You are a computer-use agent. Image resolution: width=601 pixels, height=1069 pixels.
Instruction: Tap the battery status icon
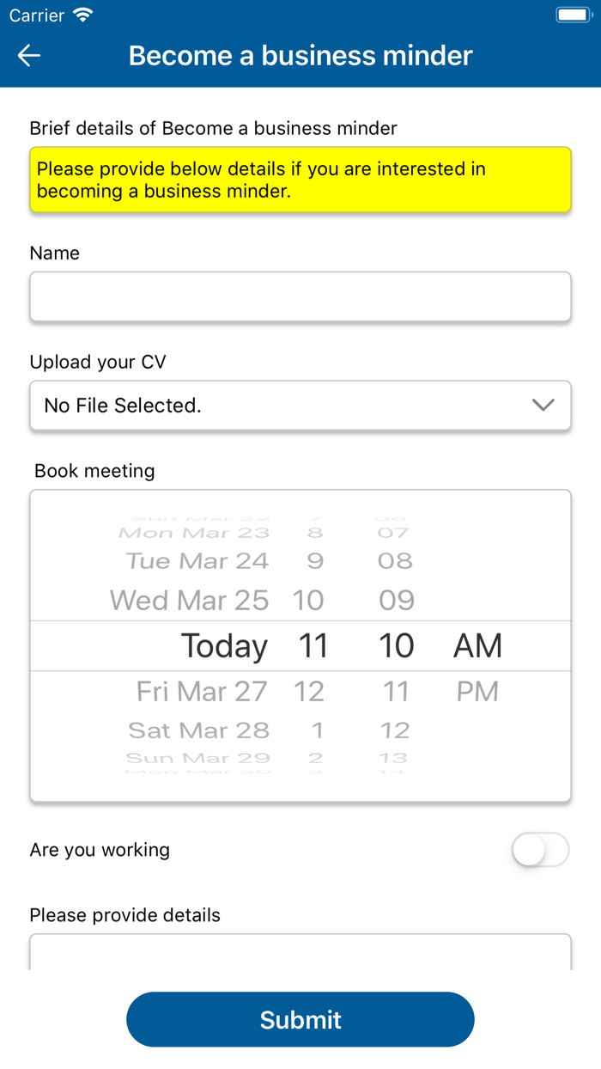pos(573,15)
